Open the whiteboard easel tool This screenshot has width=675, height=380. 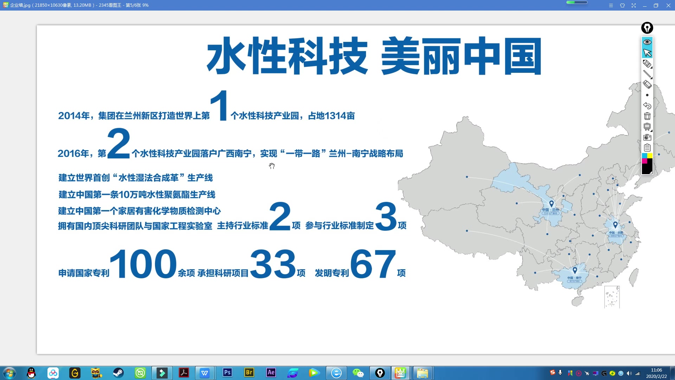point(647,127)
